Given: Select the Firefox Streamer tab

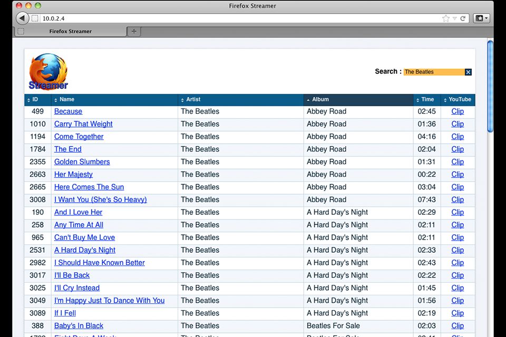Looking at the screenshot, I should [x=70, y=31].
